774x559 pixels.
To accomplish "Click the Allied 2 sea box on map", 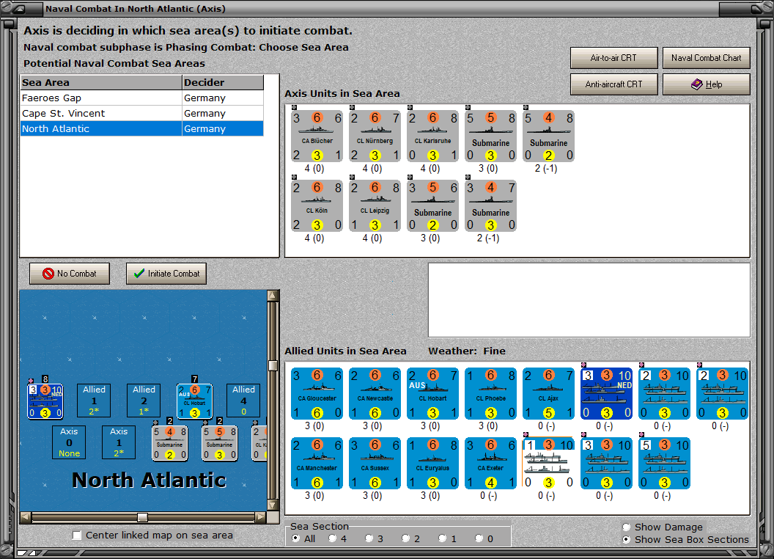I will (x=144, y=401).
